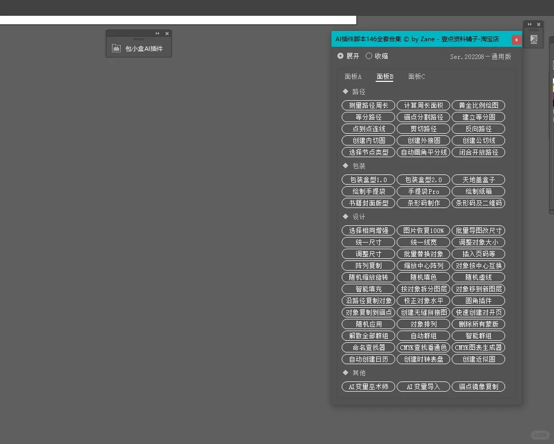Click the 图片恢复100% button
This screenshot has width=554, height=444.
423,230
